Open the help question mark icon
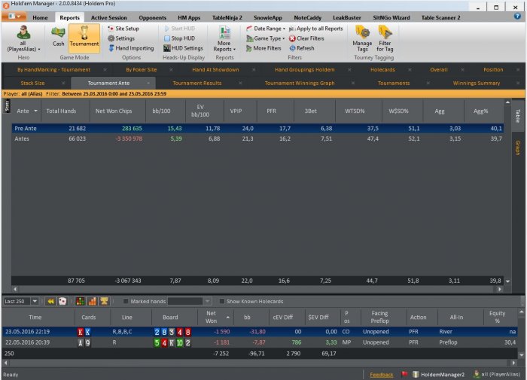The height and width of the screenshot is (380, 527). pyautogui.click(x=518, y=17)
